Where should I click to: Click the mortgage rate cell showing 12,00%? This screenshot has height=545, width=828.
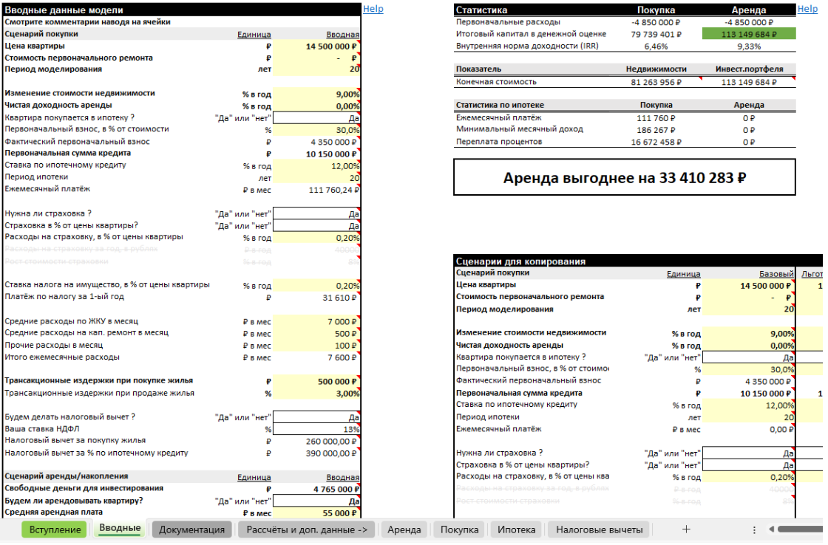tap(316, 165)
